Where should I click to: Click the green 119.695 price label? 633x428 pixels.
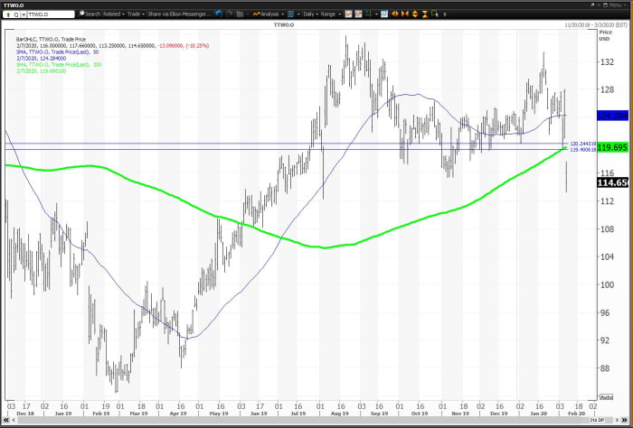click(x=611, y=146)
